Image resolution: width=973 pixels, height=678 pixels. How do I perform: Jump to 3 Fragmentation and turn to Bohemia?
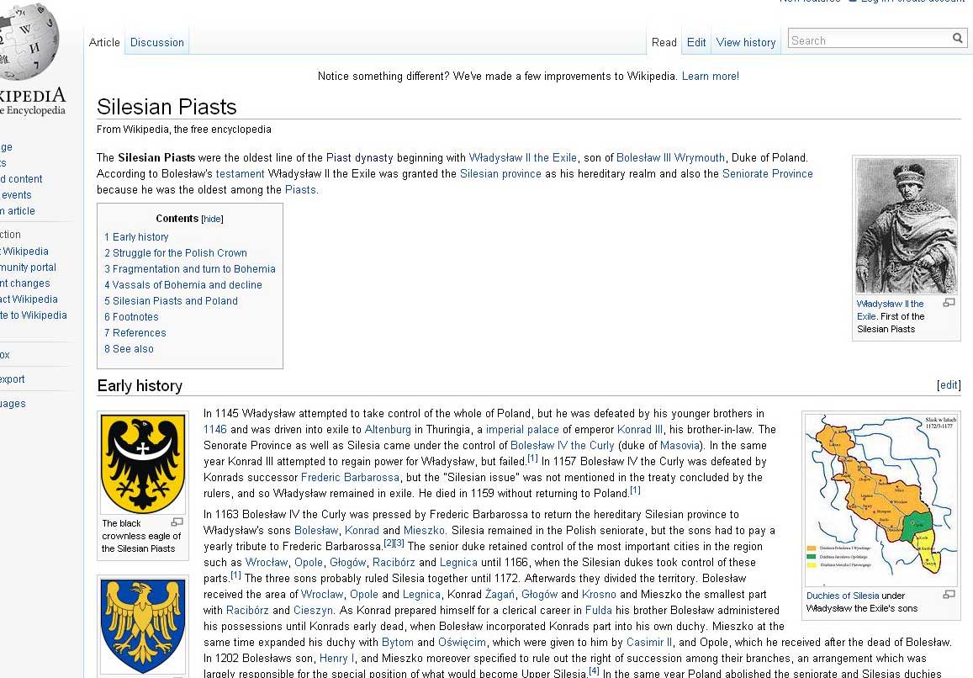(x=190, y=269)
